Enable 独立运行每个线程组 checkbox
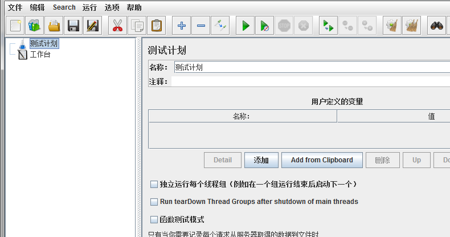 click(x=154, y=184)
